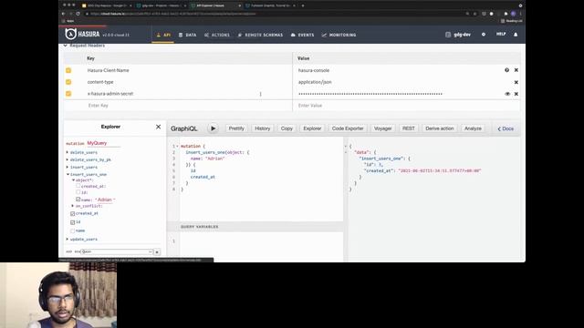Viewport: 584px width, 328px height.
Task: Click the Analyze button
Action: (473, 128)
